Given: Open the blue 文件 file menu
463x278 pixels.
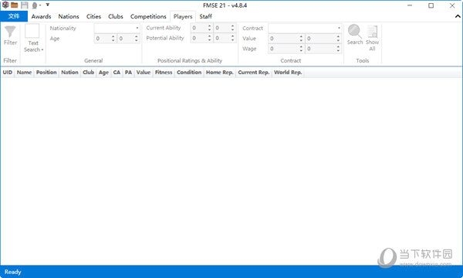Looking at the screenshot, I should pyautogui.click(x=14, y=16).
